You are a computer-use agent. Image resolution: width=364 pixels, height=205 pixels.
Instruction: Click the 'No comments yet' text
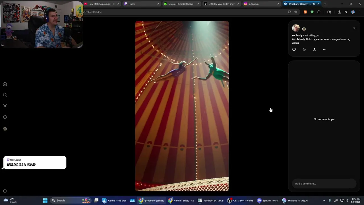[324, 119]
